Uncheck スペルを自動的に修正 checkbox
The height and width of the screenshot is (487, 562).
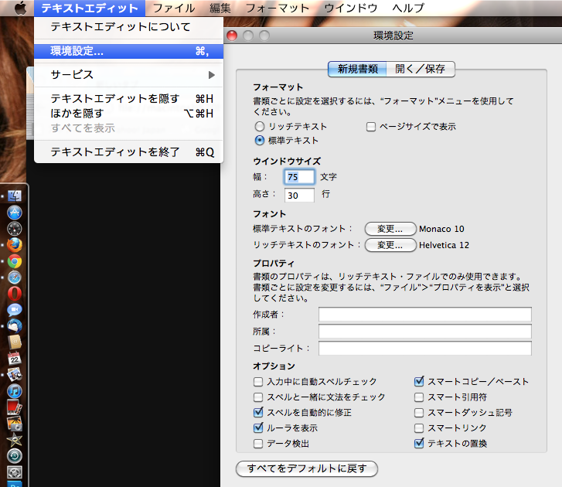tap(258, 413)
